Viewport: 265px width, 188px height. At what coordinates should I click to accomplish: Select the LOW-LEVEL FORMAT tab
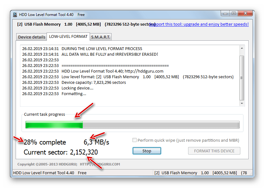[x=68, y=36]
